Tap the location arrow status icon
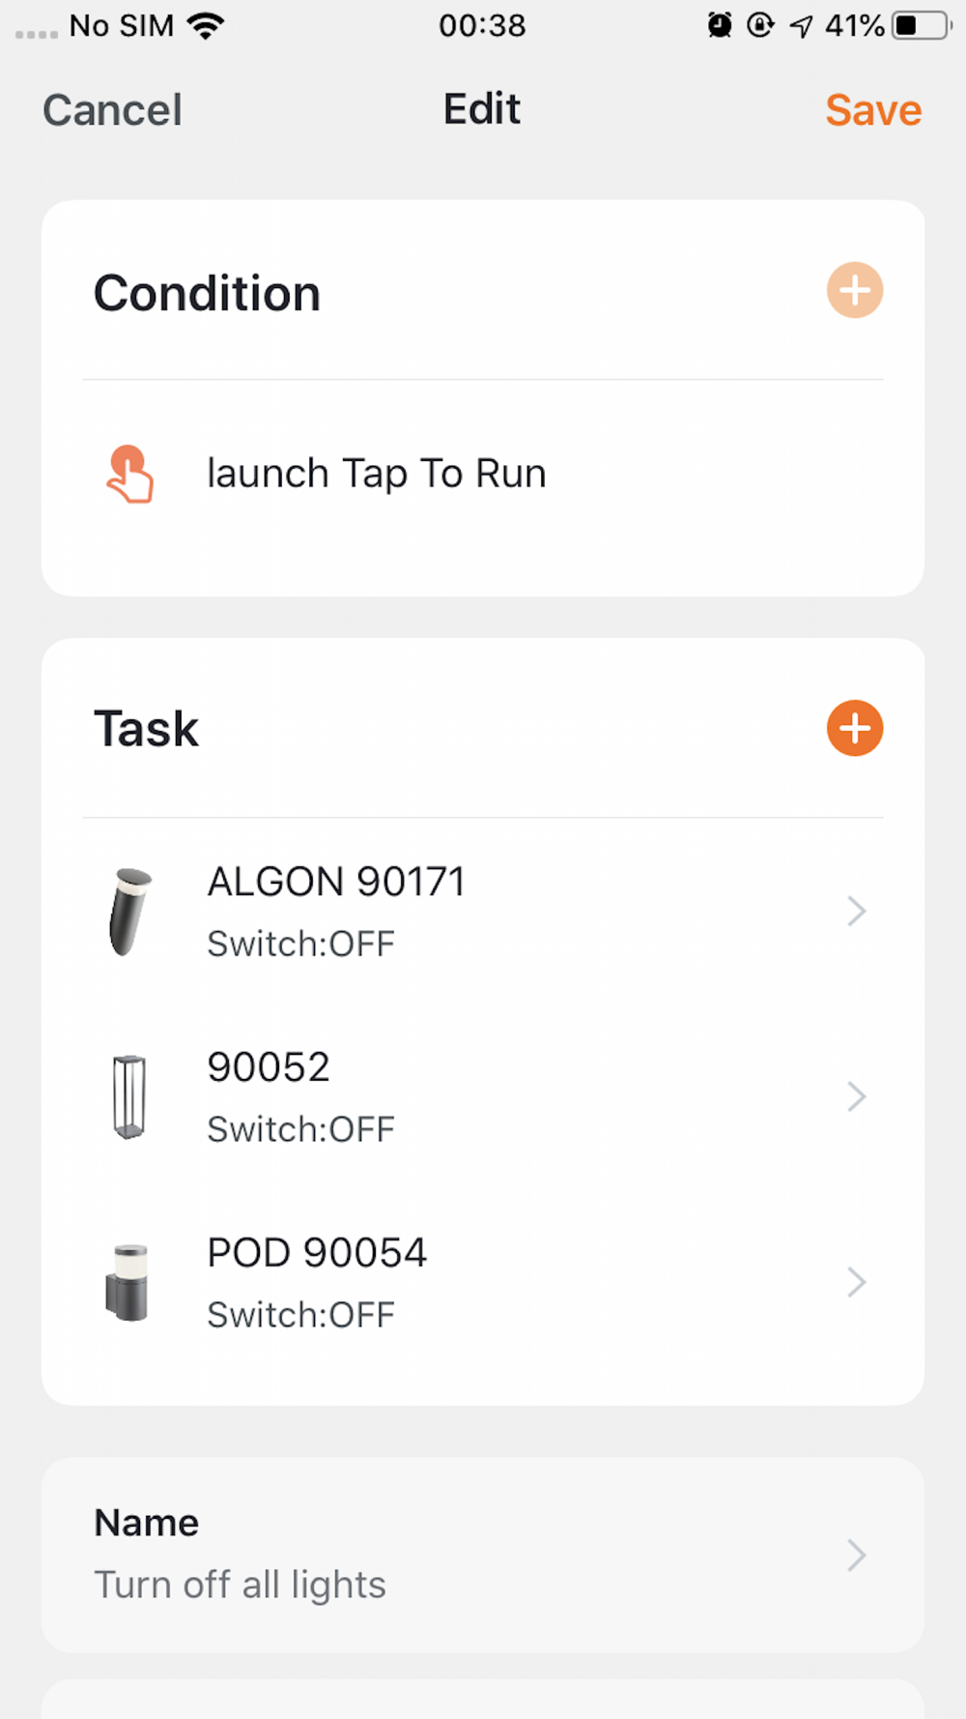Screen dimensions: 966x1719 (801, 26)
